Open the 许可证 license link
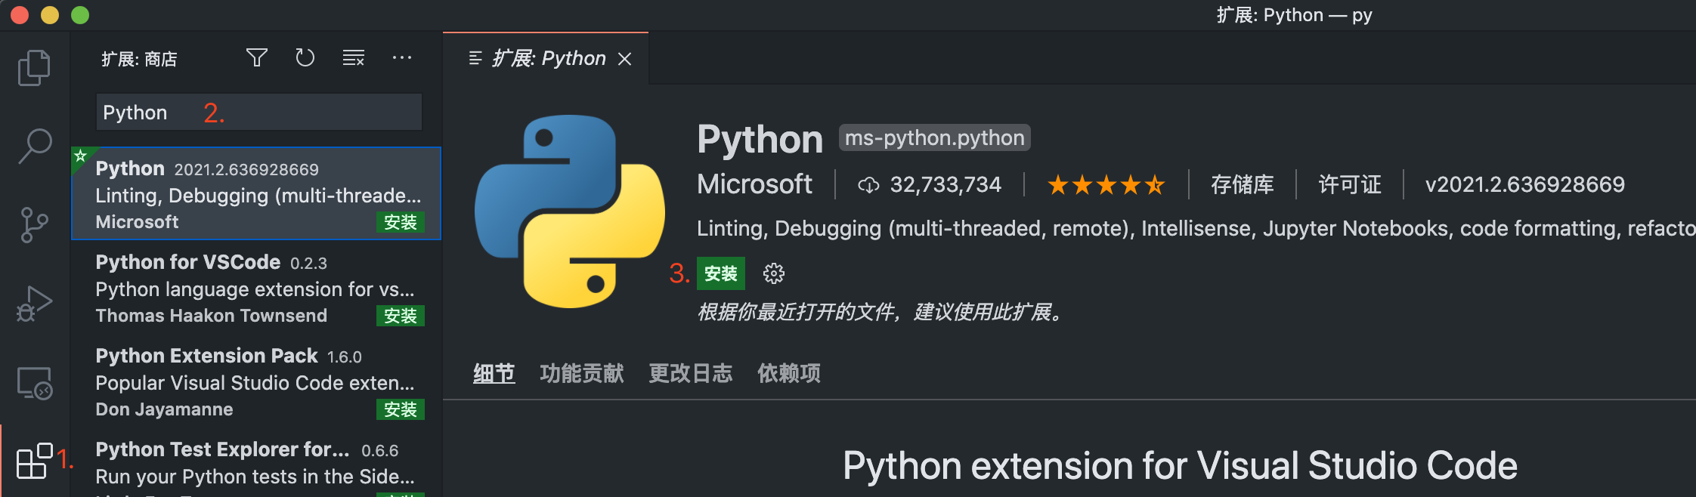This screenshot has height=497, width=1696. (1349, 185)
